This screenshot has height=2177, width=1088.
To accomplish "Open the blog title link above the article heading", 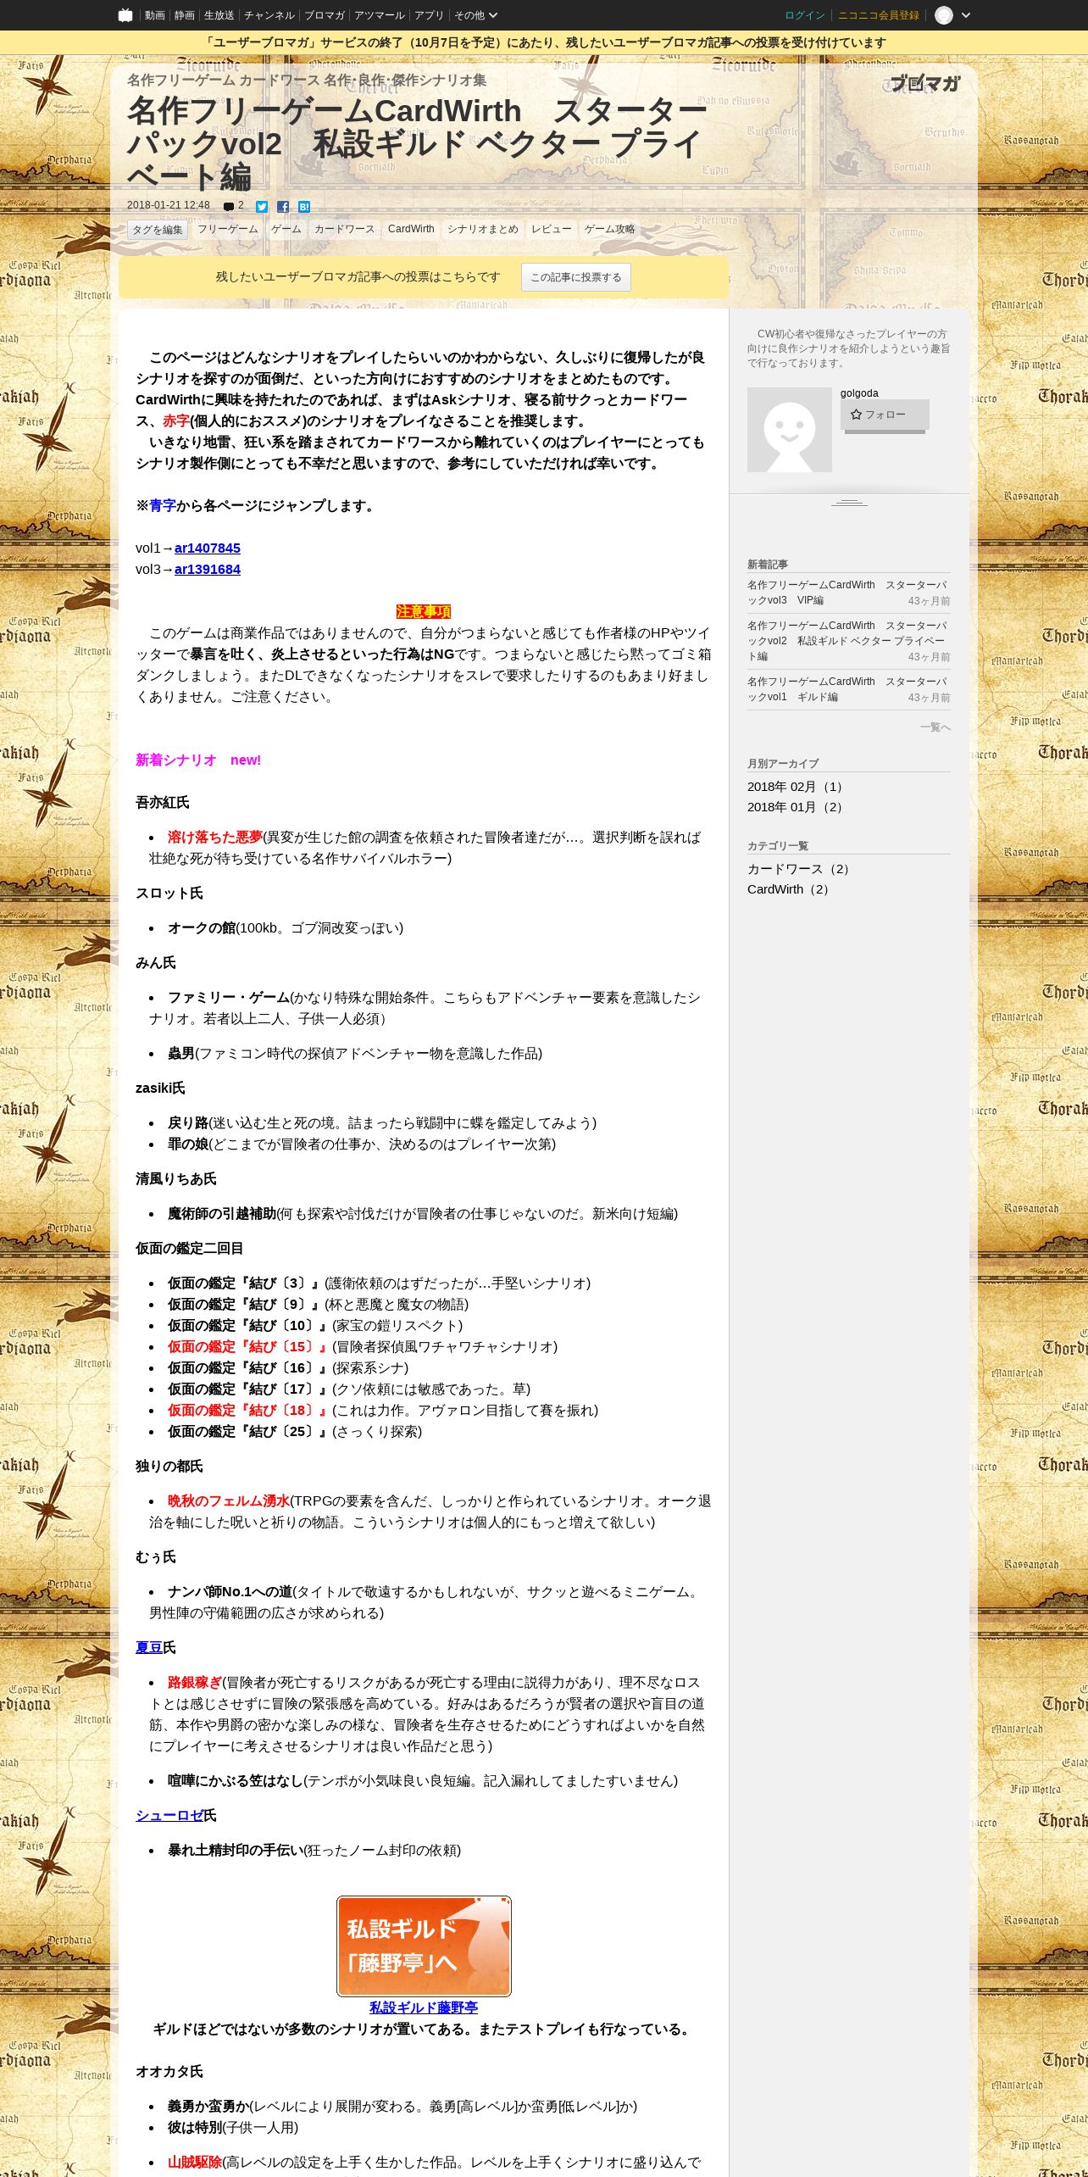I will click(x=307, y=80).
